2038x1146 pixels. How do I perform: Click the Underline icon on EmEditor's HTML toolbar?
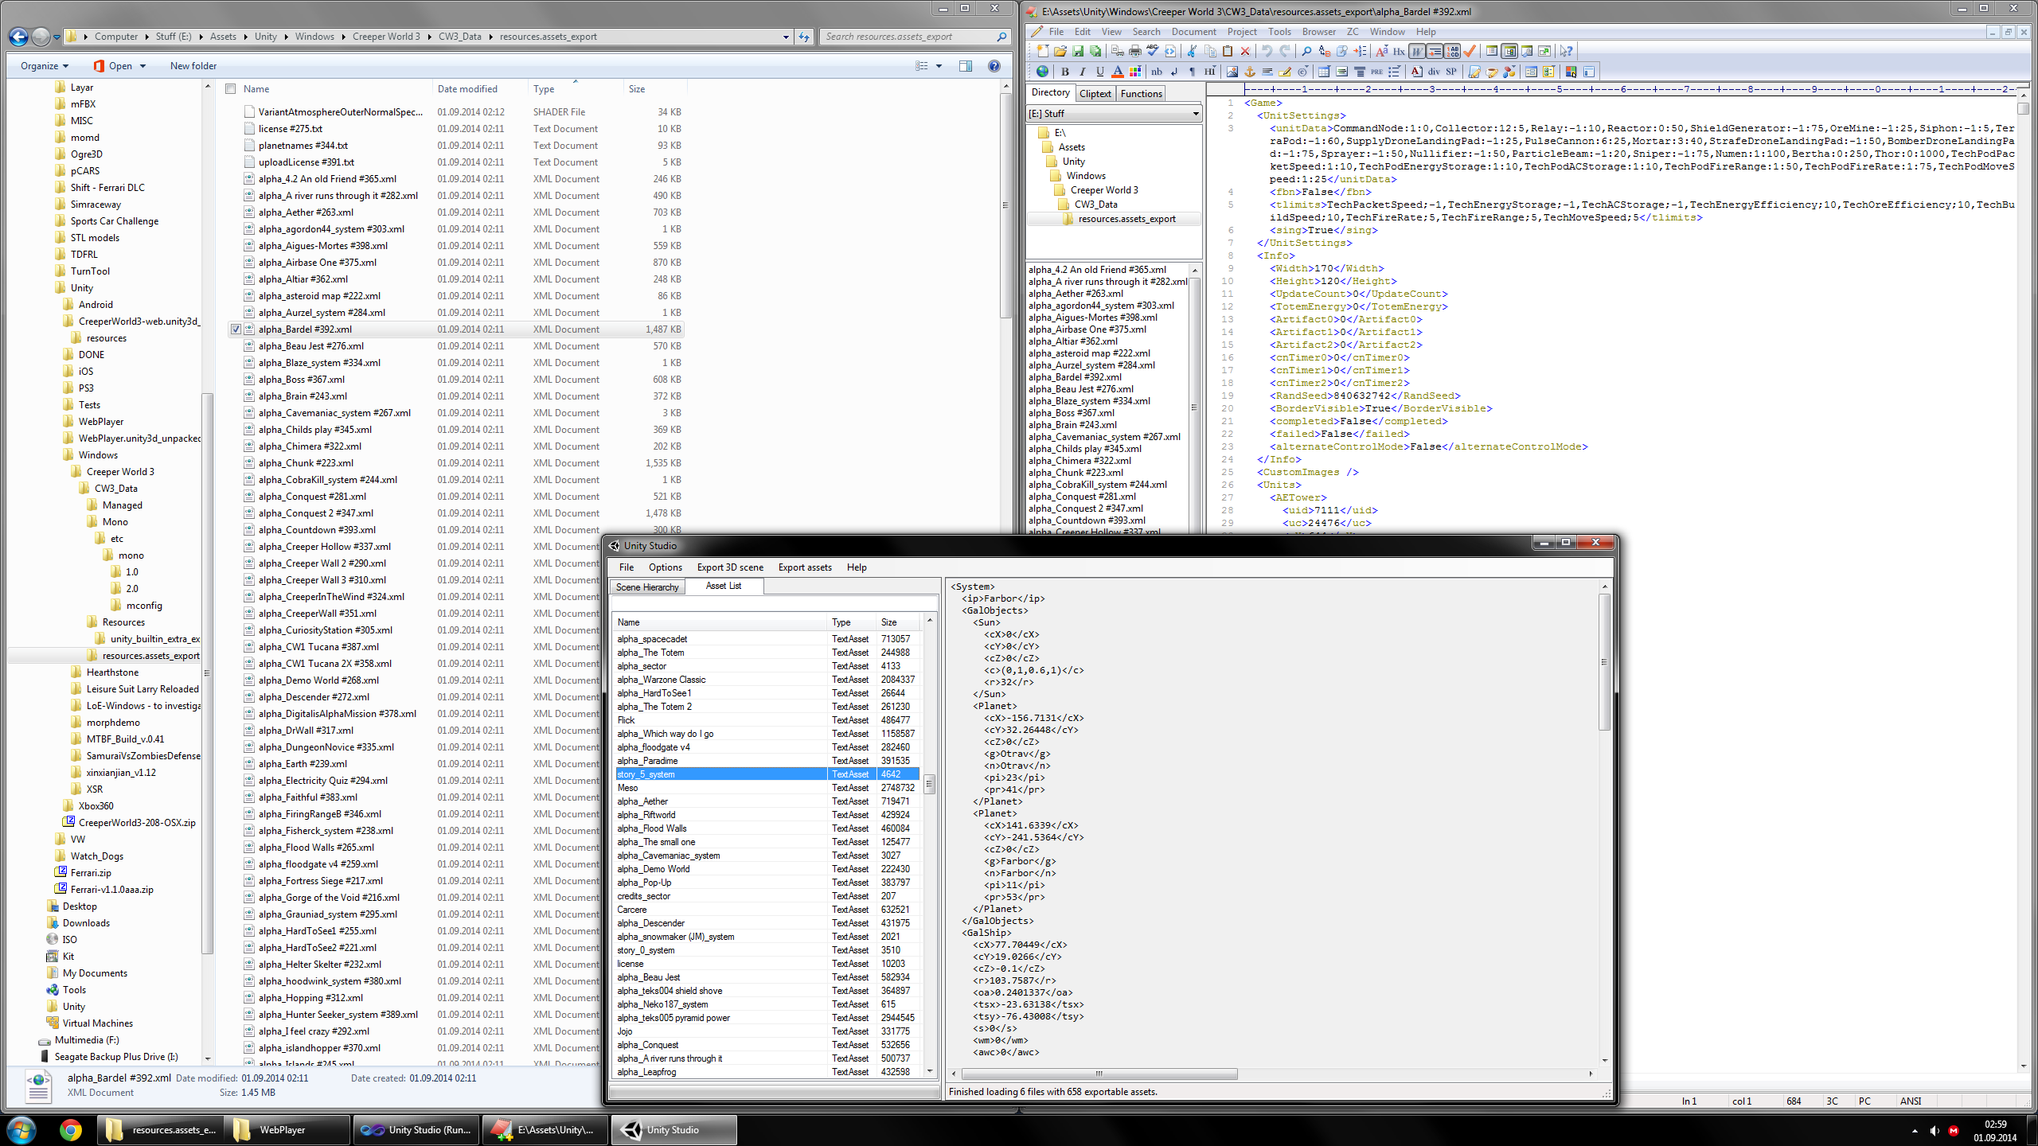pyautogui.click(x=1099, y=72)
